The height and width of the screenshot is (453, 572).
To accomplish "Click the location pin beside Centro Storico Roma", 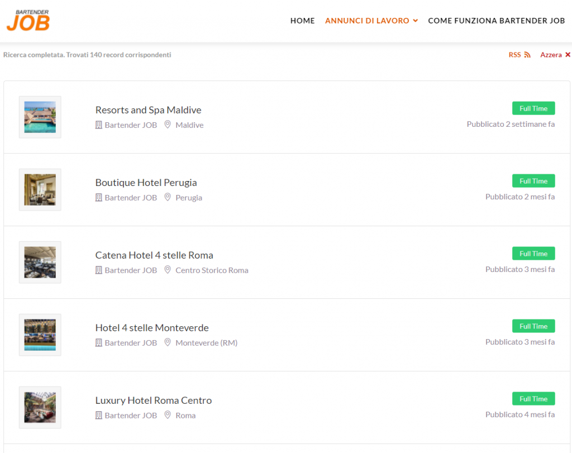I will [x=168, y=270].
